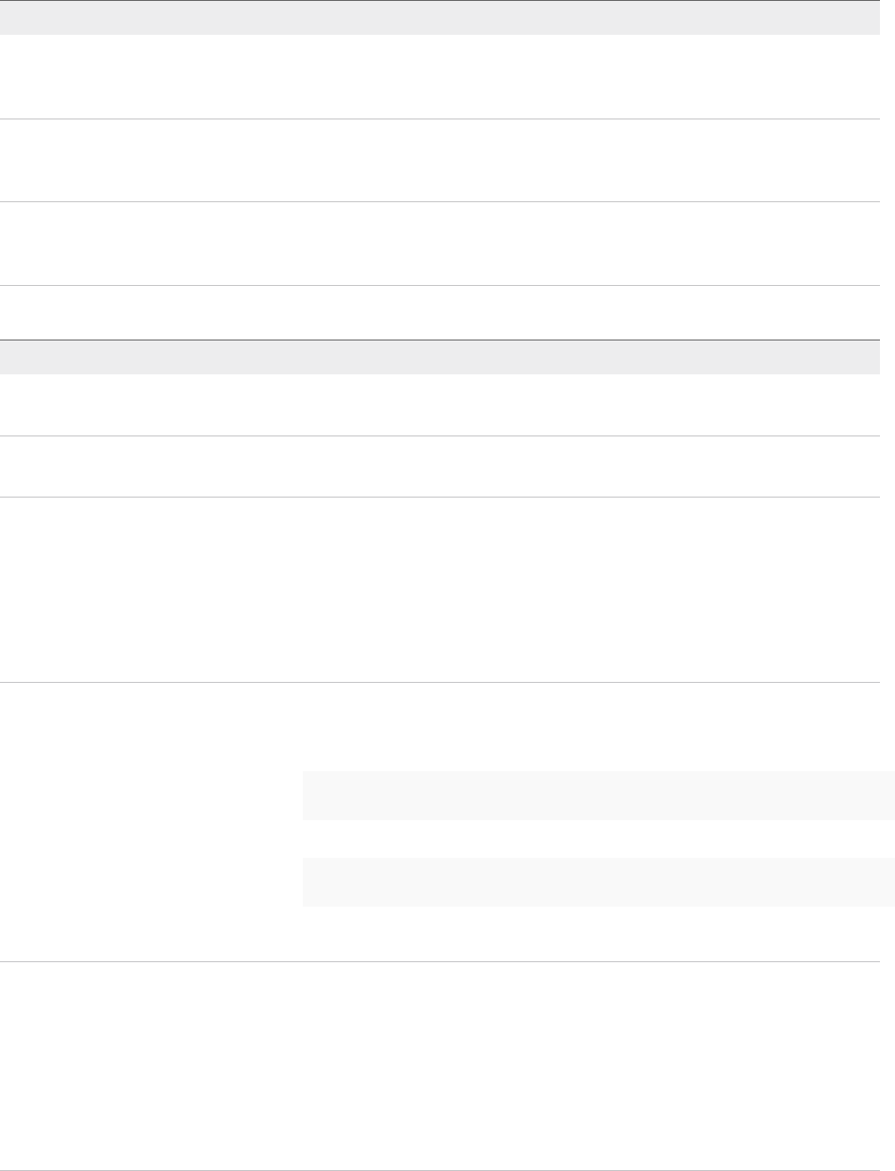The height and width of the screenshot is (1171, 895).
Task: Click the second blank row of the first table
Action: click(x=440, y=160)
